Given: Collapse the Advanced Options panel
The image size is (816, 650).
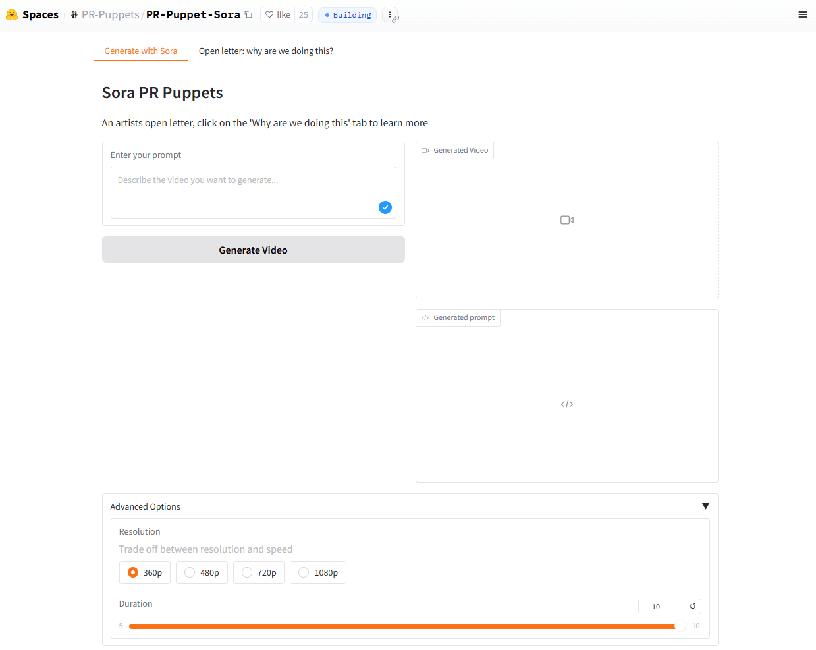Looking at the screenshot, I should pos(705,506).
